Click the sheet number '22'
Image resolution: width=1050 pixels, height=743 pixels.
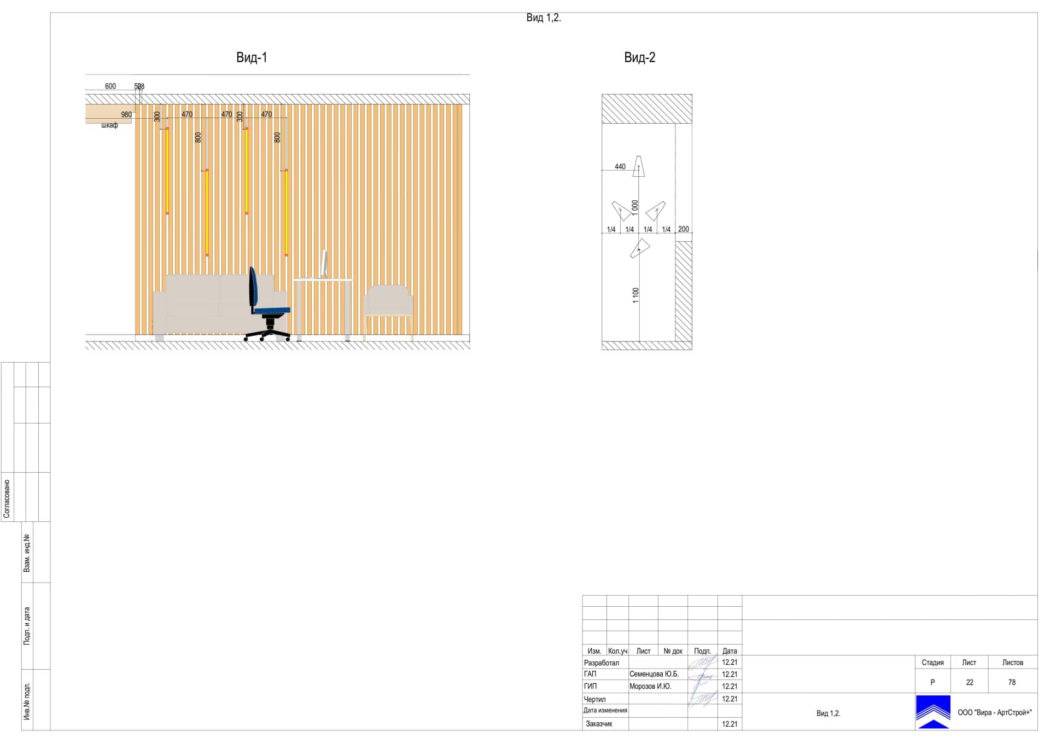(970, 683)
